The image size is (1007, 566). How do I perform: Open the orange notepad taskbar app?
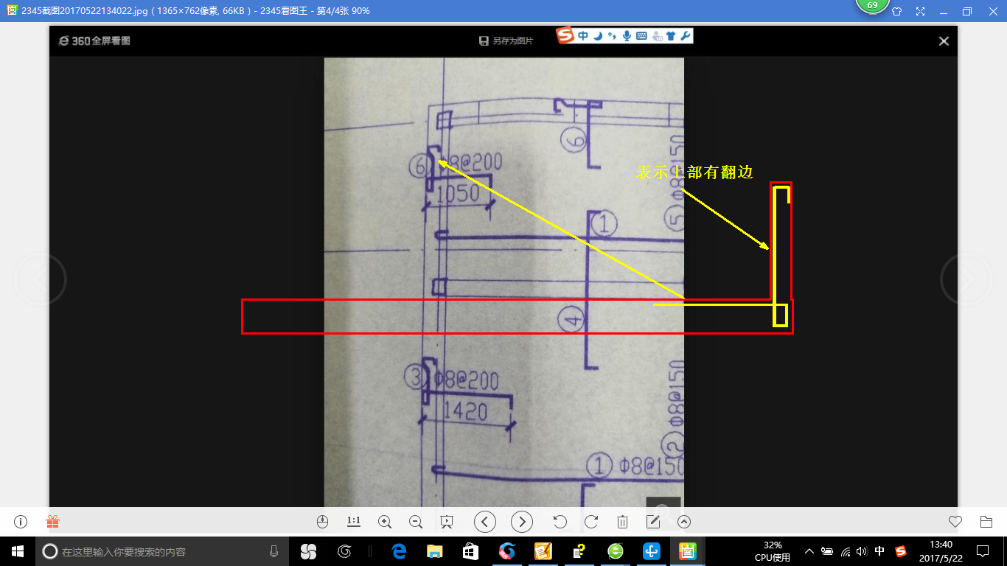coord(543,551)
